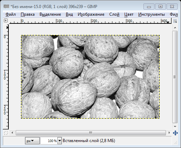The width and height of the screenshot is (181, 148).
Task: Open the Инструменты menu
Action: pos(152,14)
